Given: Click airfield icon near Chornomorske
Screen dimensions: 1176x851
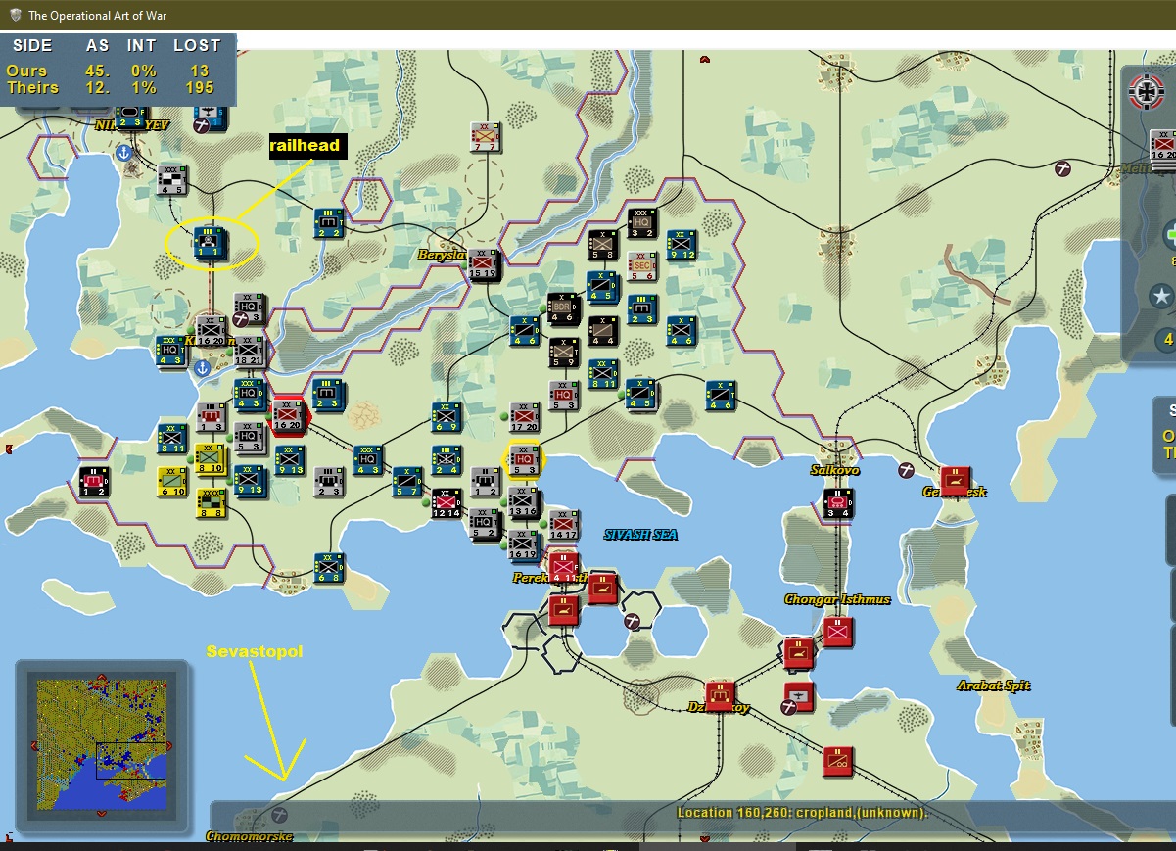Looking at the screenshot, I should click(279, 813).
